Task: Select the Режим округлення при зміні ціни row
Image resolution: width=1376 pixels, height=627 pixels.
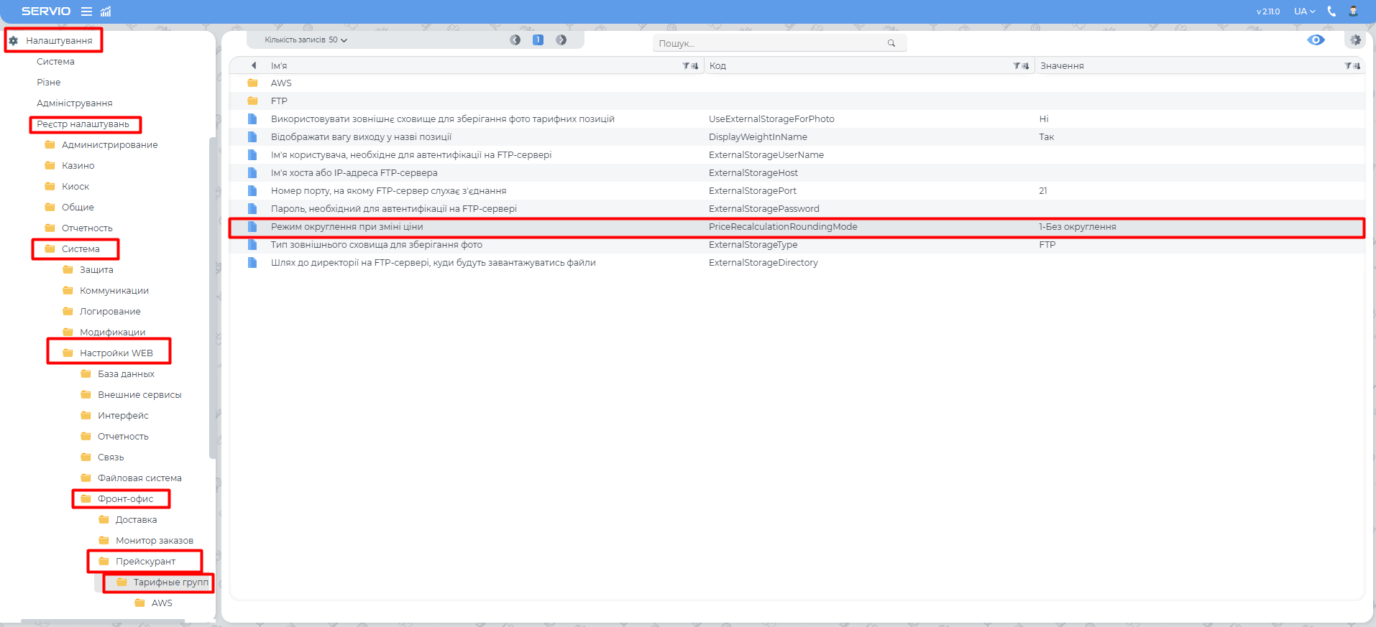Action: point(347,227)
